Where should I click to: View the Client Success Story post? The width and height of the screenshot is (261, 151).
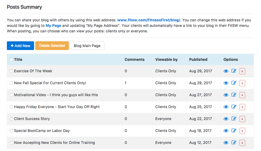[226, 119]
